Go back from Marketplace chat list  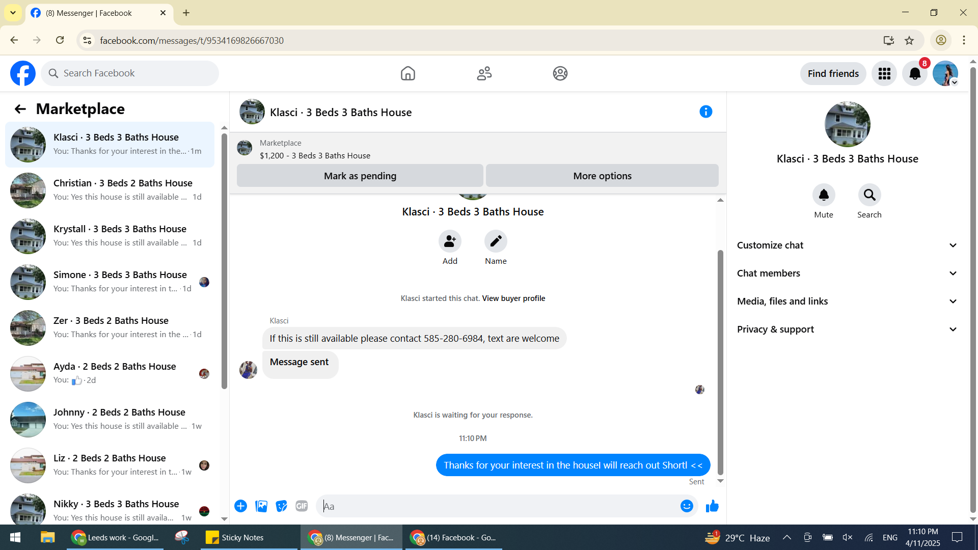20,109
